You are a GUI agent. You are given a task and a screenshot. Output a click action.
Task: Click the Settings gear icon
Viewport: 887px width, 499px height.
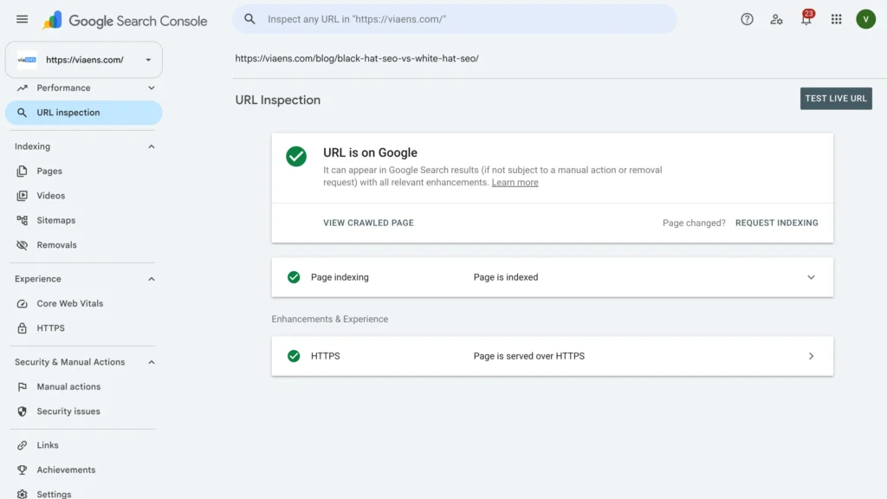pos(22,494)
